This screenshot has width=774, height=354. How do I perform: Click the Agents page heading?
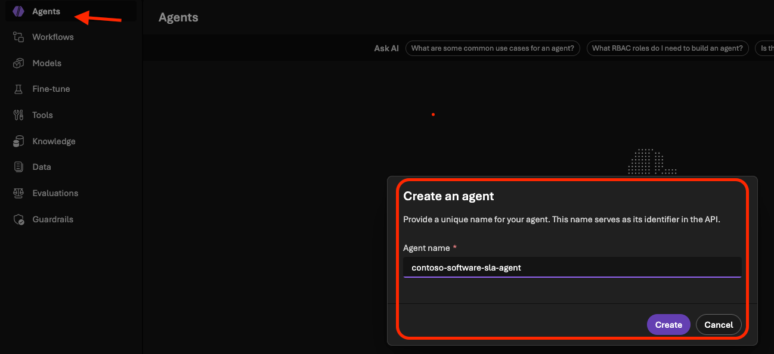point(178,17)
